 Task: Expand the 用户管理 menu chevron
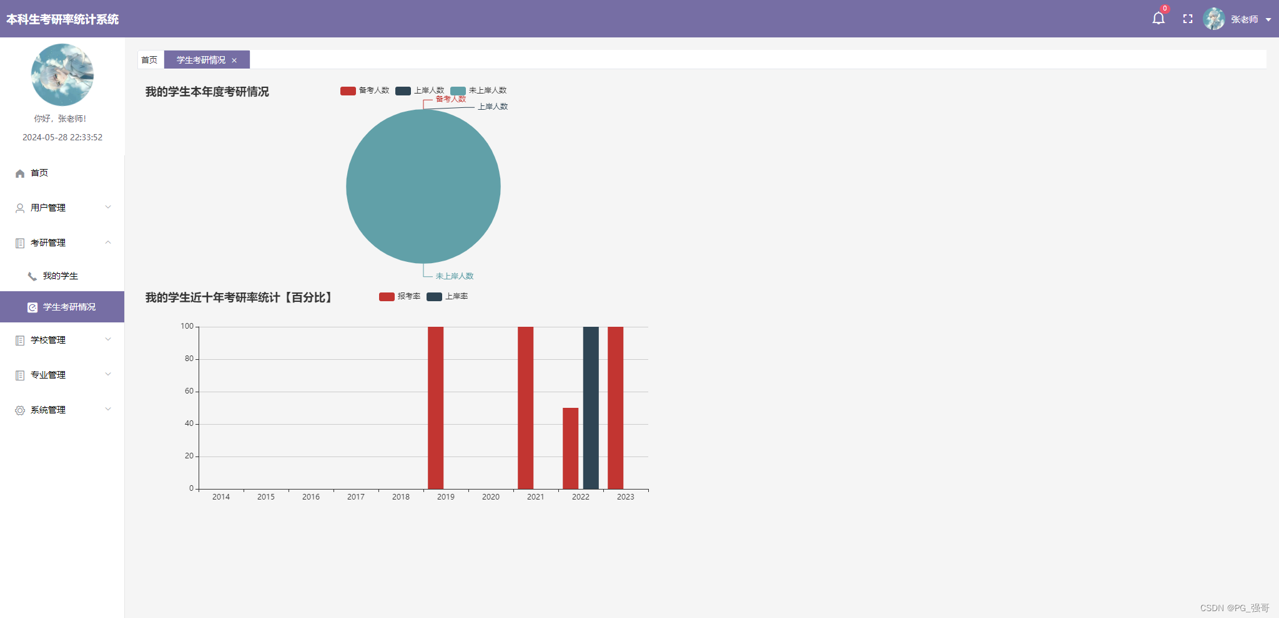click(x=108, y=207)
